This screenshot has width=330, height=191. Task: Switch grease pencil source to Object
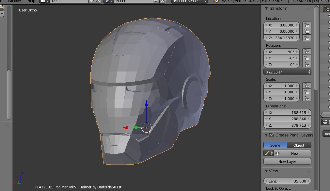point(299,145)
